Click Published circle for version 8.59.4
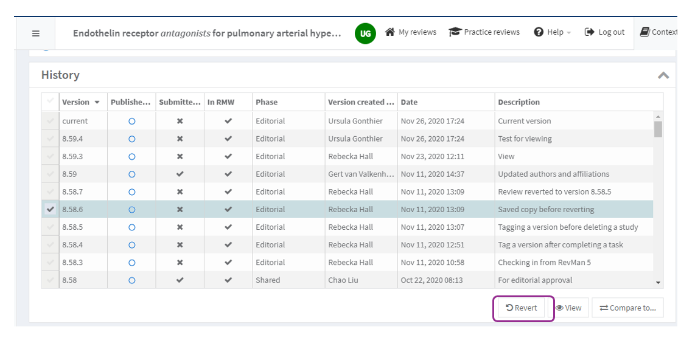695x341 pixels. pos(131,139)
